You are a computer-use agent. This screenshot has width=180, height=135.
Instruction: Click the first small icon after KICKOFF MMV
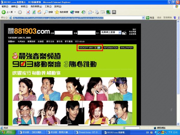coord(95,48)
